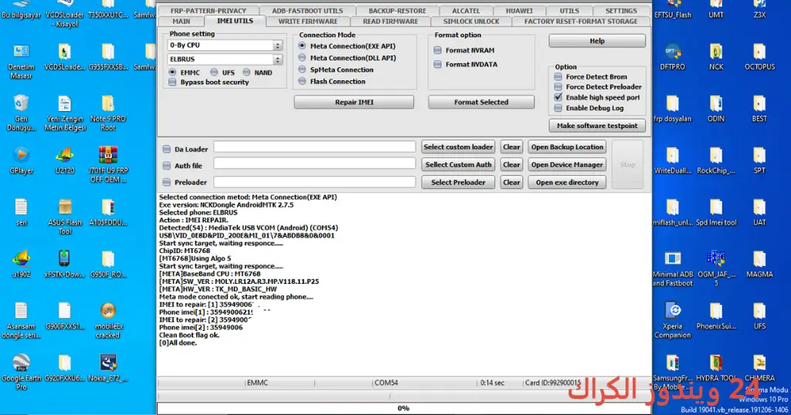Choose Flash Connection mode
The image size is (791, 415).
tap(302, 81)
